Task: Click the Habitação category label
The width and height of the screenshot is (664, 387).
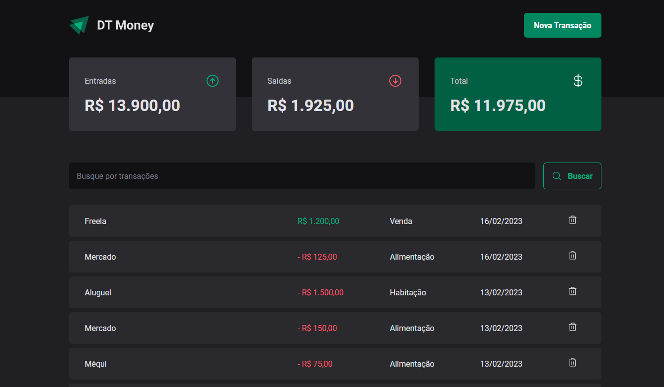Action: point(408,292)
